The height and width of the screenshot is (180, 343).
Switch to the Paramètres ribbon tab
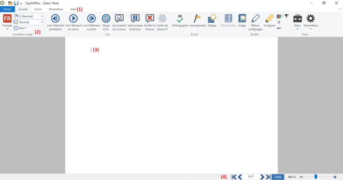[x=56, y=9]
